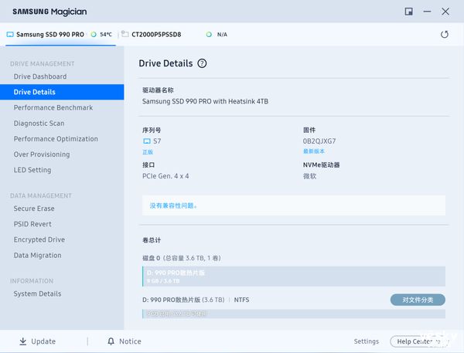Screen dimensions: 464x353
Task: Click the Samsung Magician logo
Action: click(x=49, y=12)
